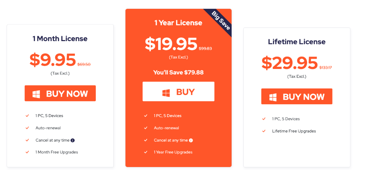
Task: Click the info icon beside 1 Year Cancel at any time
Action: 191,140
